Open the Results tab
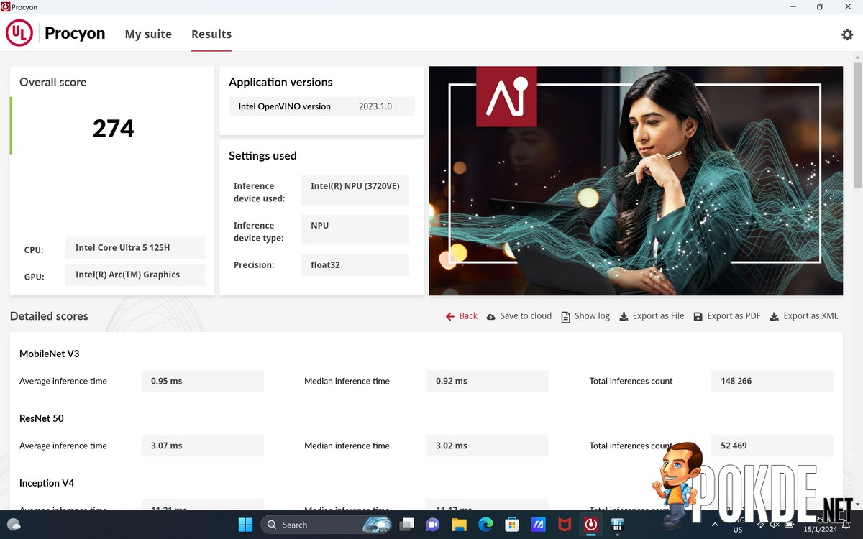The image size is (863, 539). coord(211,34)
